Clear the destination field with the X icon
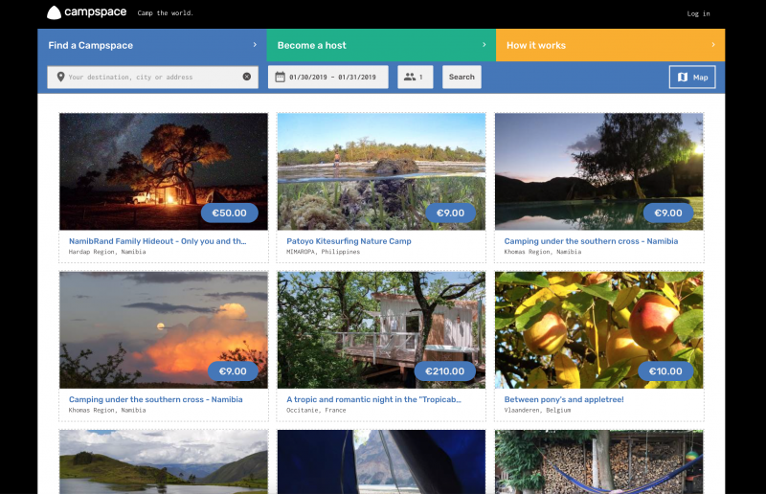This screenshot has height=494, width=766. 247,77
